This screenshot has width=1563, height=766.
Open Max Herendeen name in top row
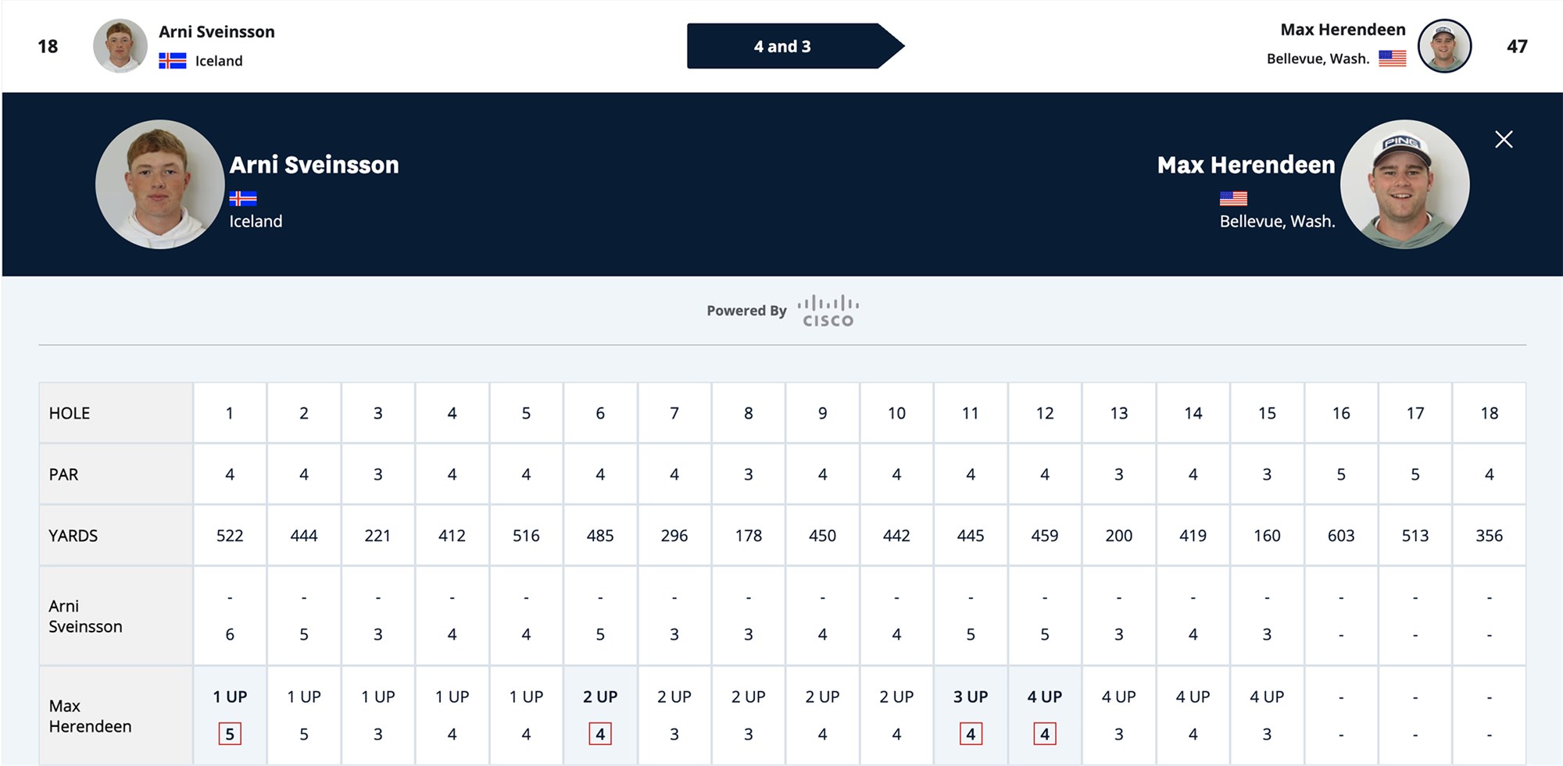[1343, 30]
